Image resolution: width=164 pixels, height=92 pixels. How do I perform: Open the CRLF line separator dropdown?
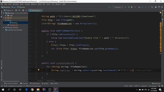pos(131,86)
